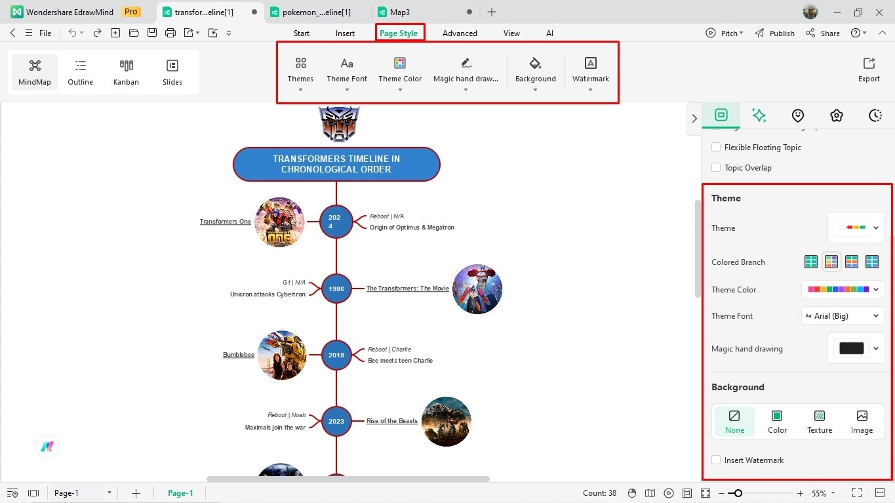Screen dimensions: 895x503
Task: Switch to Outline view mode
Action: click(x=80, y=72)
